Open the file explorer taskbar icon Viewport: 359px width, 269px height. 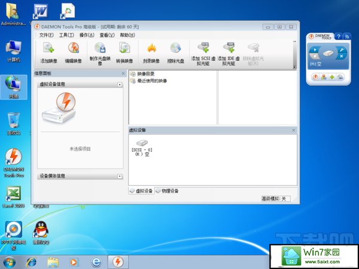point(53,262)
